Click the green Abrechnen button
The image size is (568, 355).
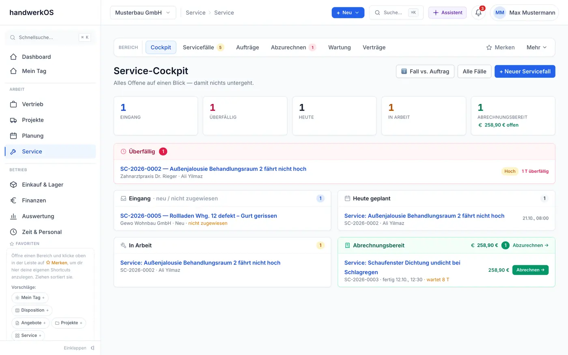(x=530, y=270)
